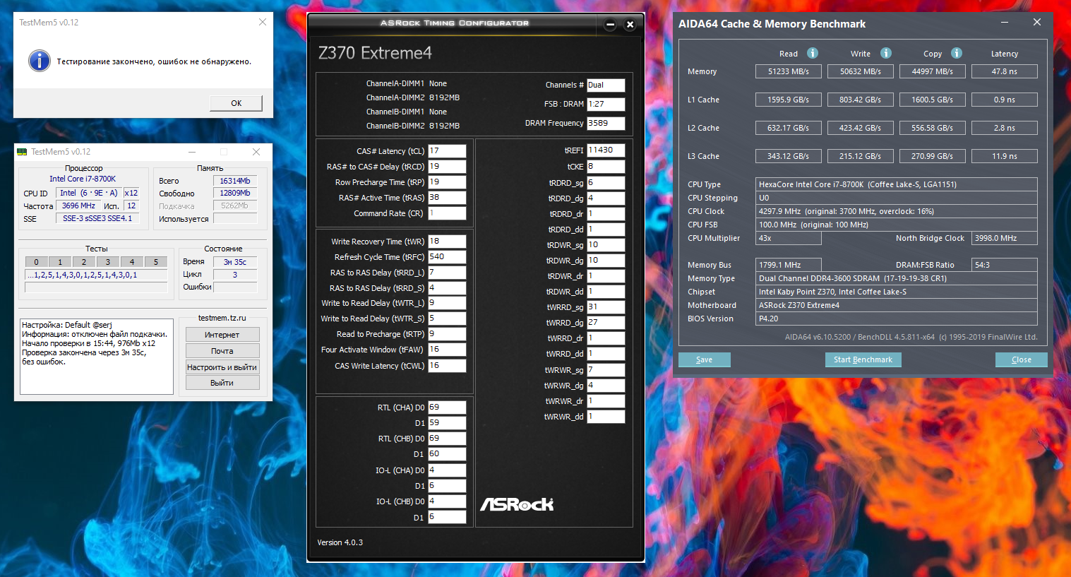Select the RAS to RAS Delay (tRRD_S) field
The image size is (1071, 577).
tap(447, 288)
